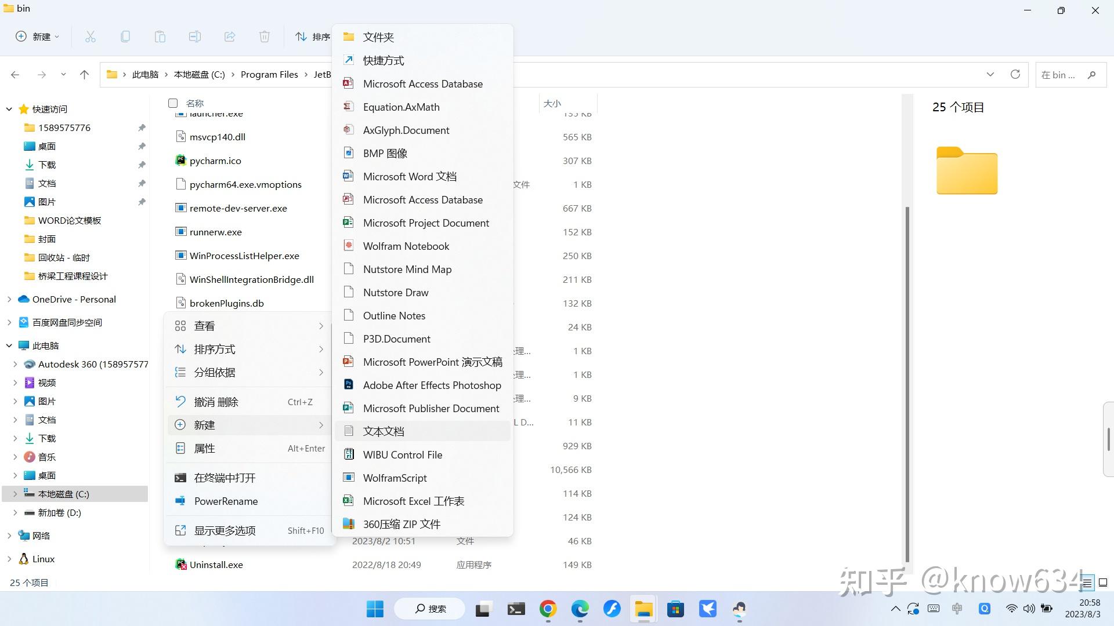Click the Share icon in toolbar
This screenshot has height=626, width=1114.
tap(230, 37)
